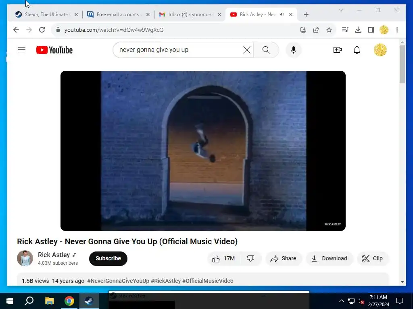Dislike the video with thumbs down
The height and width of the screenshot is (309, 413).
pos(251,259)
